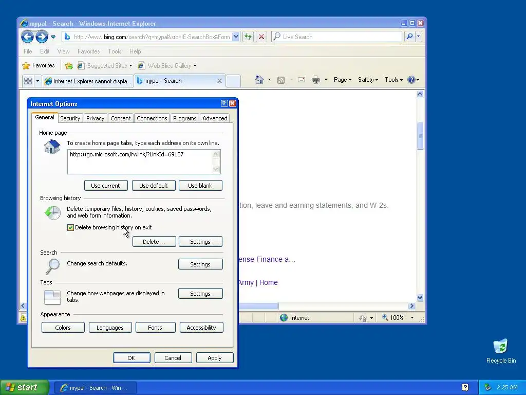Click Internet Options dialog help question icon
526x395 pixels.
224,103
